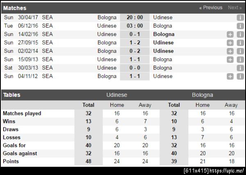Expand the 15/09/13 match plus button
Viewport: 246px width, 175px height.
(x=230, y=60)
